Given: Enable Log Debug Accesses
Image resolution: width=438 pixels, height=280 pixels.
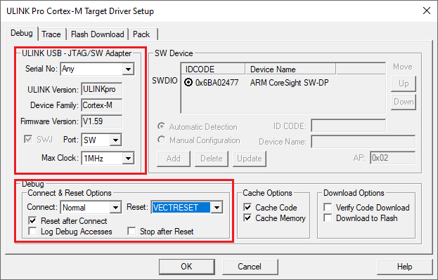Looking at the screenshot, I should click(32, 232).
